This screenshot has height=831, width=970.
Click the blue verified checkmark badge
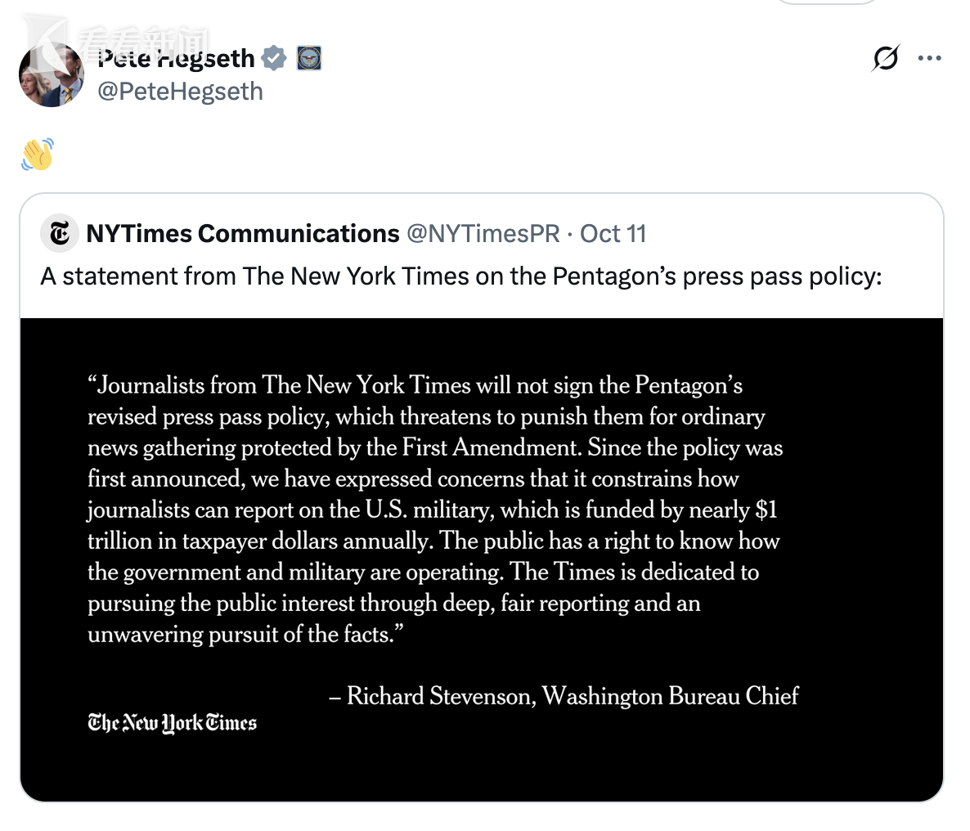pos(274,58)
